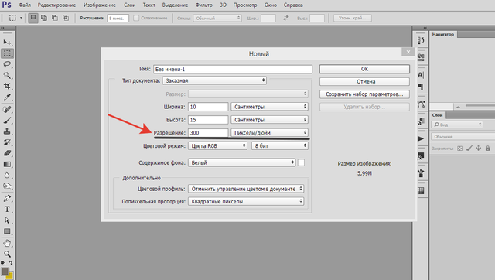Select the Type tool

(7, 210)
